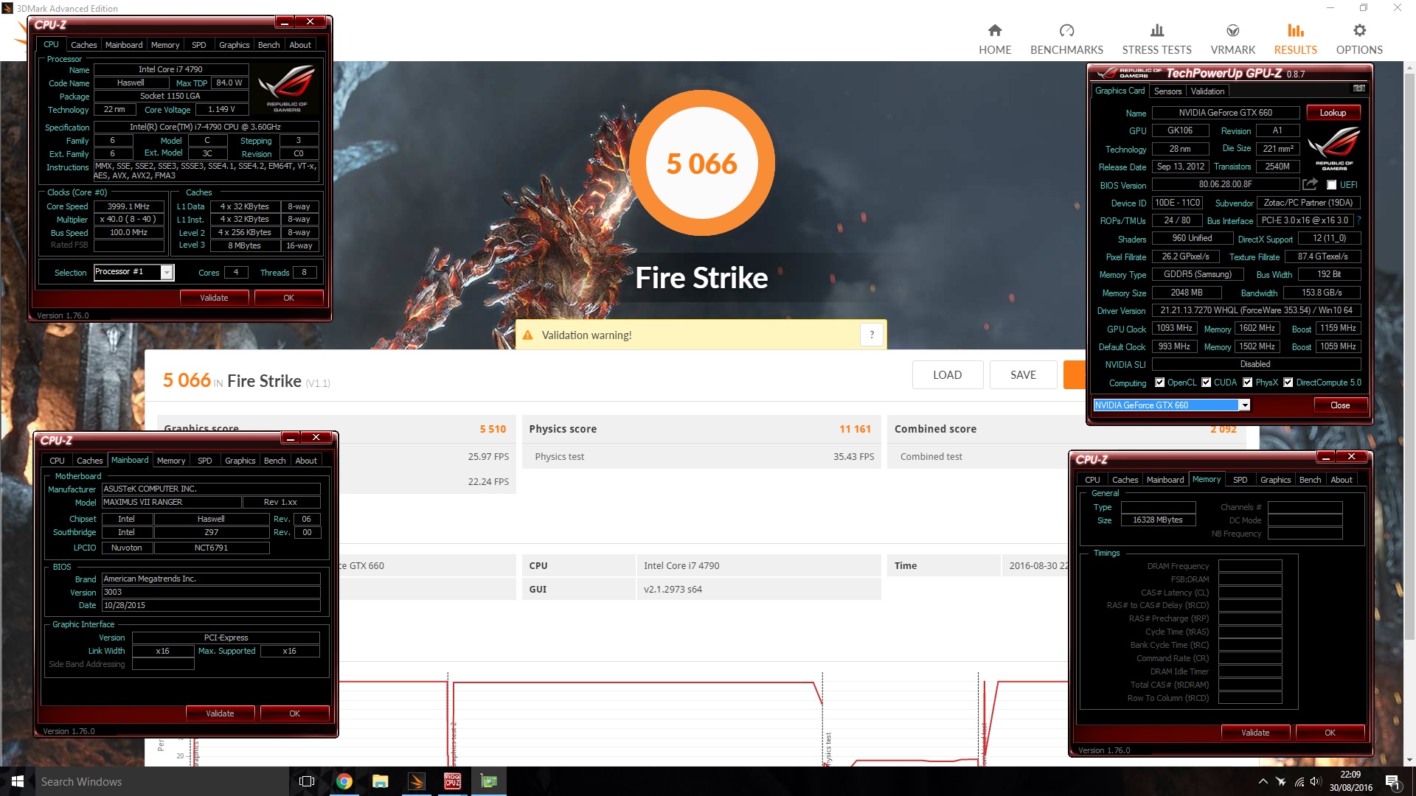Click the LOAD button in 3DMark results

point(947,375)
